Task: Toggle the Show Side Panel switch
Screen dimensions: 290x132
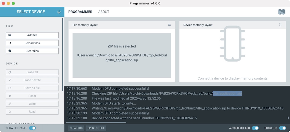Action: click(32, 128)
